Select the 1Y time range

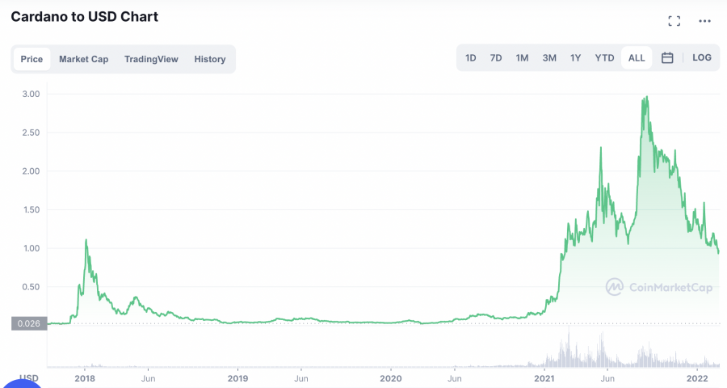(575, 57)
